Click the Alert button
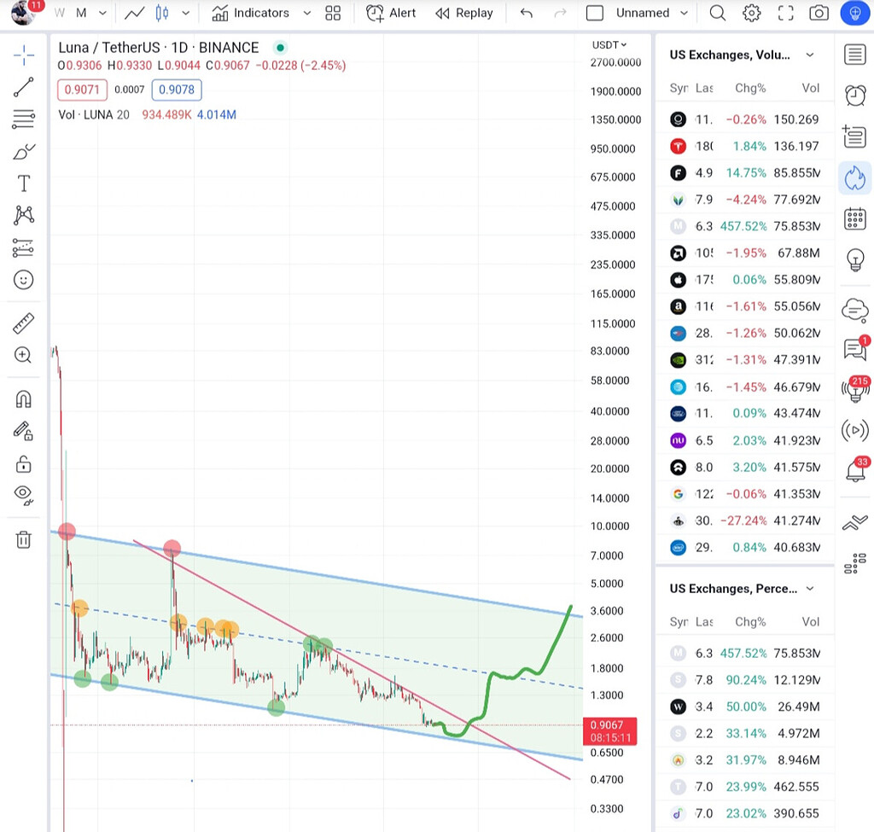The height and width of the screenshot is (832, 874). coord(391,13)
